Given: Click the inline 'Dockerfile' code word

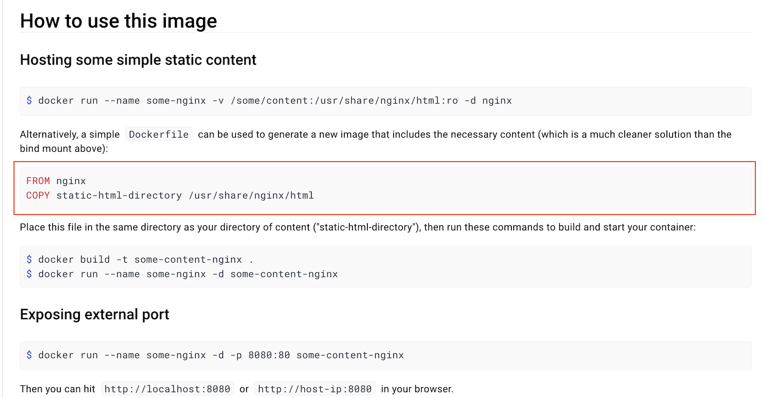Looking at the screenshot, I should [x=159, y=134].
